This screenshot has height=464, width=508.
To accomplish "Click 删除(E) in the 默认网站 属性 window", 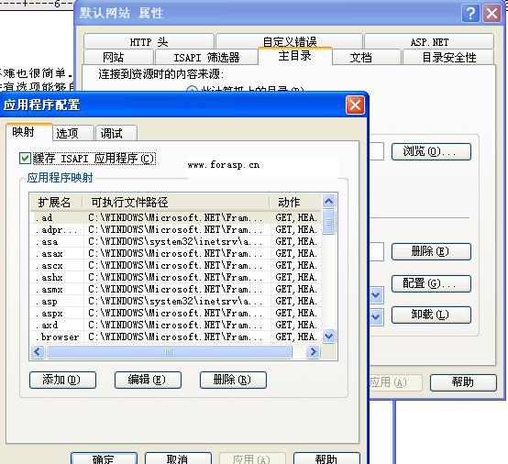I will pyautogui.click(x=431, y=251).
